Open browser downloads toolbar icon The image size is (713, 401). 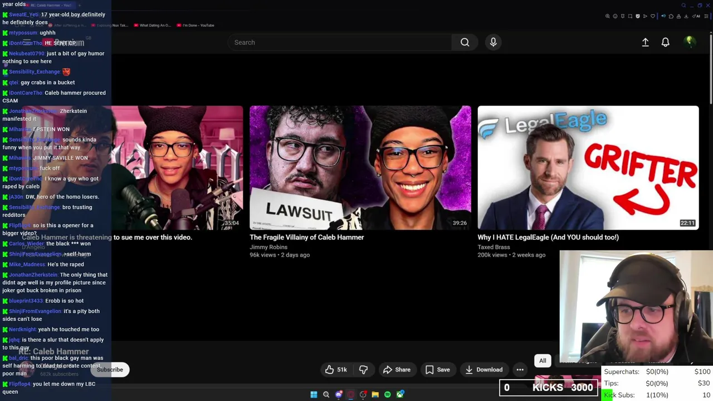[686, 16]
